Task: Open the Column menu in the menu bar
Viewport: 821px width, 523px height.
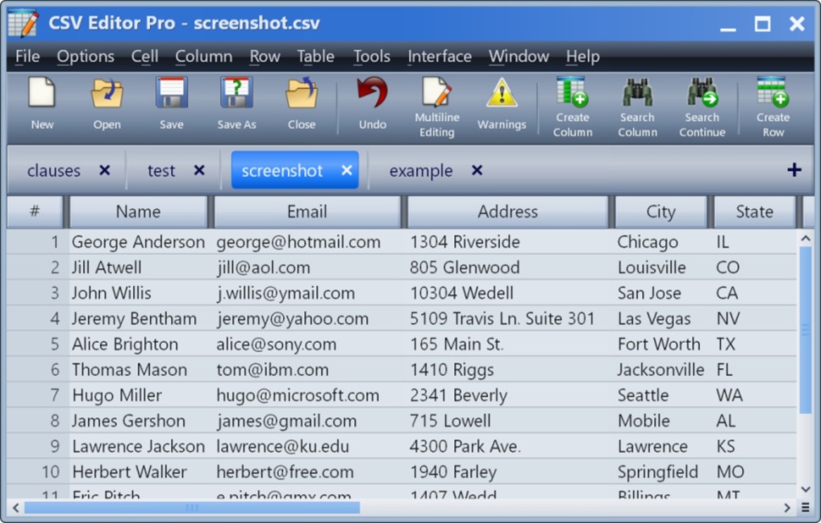Action: [203, 57]
